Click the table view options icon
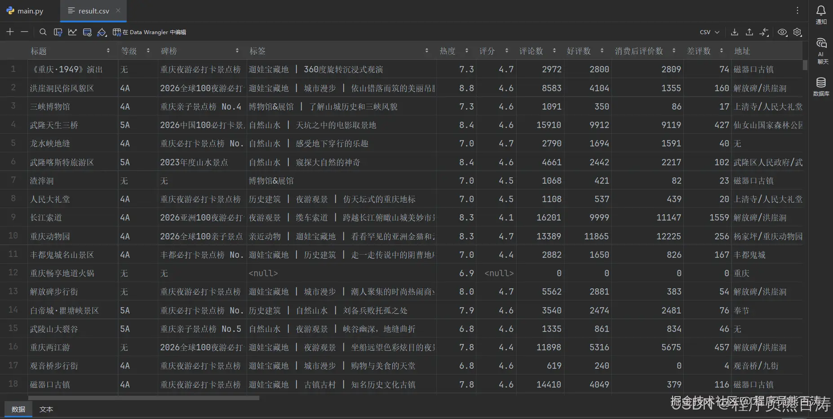This screenshot has width=833, height=419. (x=87, y=32)
